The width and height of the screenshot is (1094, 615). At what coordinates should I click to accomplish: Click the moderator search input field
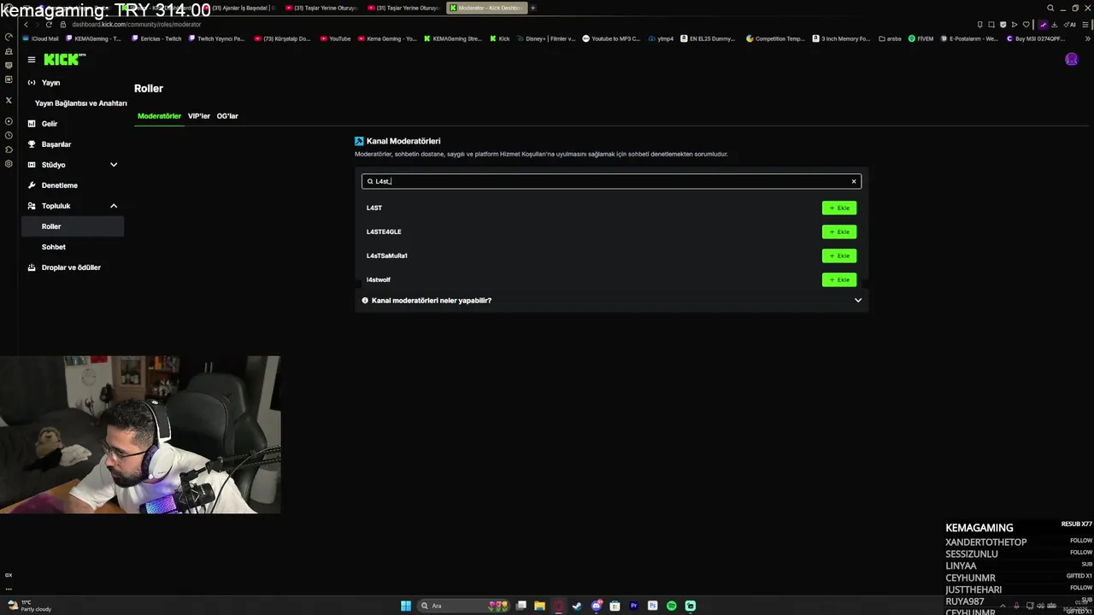(611, 181)
